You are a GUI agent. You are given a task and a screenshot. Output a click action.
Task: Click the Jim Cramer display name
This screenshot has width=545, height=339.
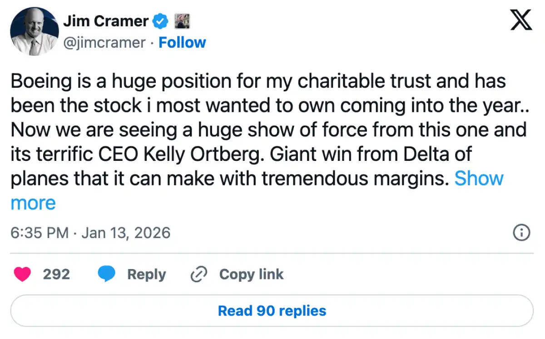pyautogui.click(x=105, y=21)
